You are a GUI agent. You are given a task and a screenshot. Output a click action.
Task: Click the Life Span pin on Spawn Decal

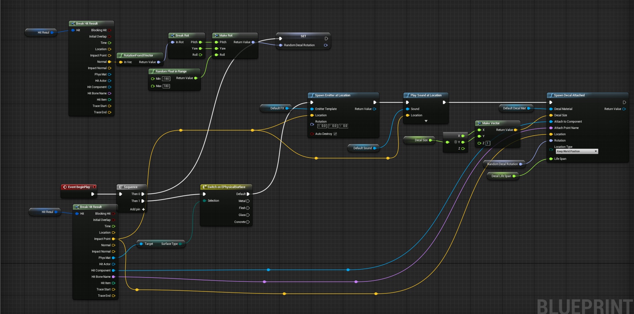click(x=551, y=159)
